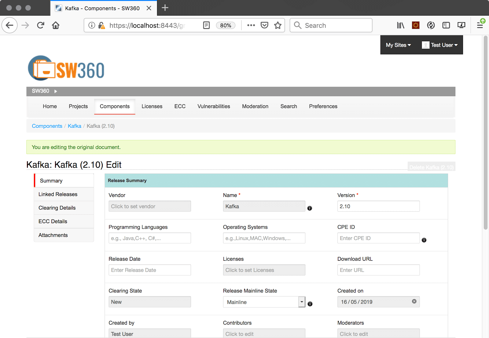Go back with the browser back arrow

9,25
